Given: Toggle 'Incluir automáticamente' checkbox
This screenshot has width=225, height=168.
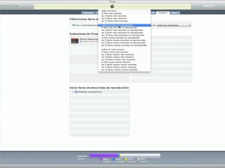Looking at the screenshot, I should (74, 25).
